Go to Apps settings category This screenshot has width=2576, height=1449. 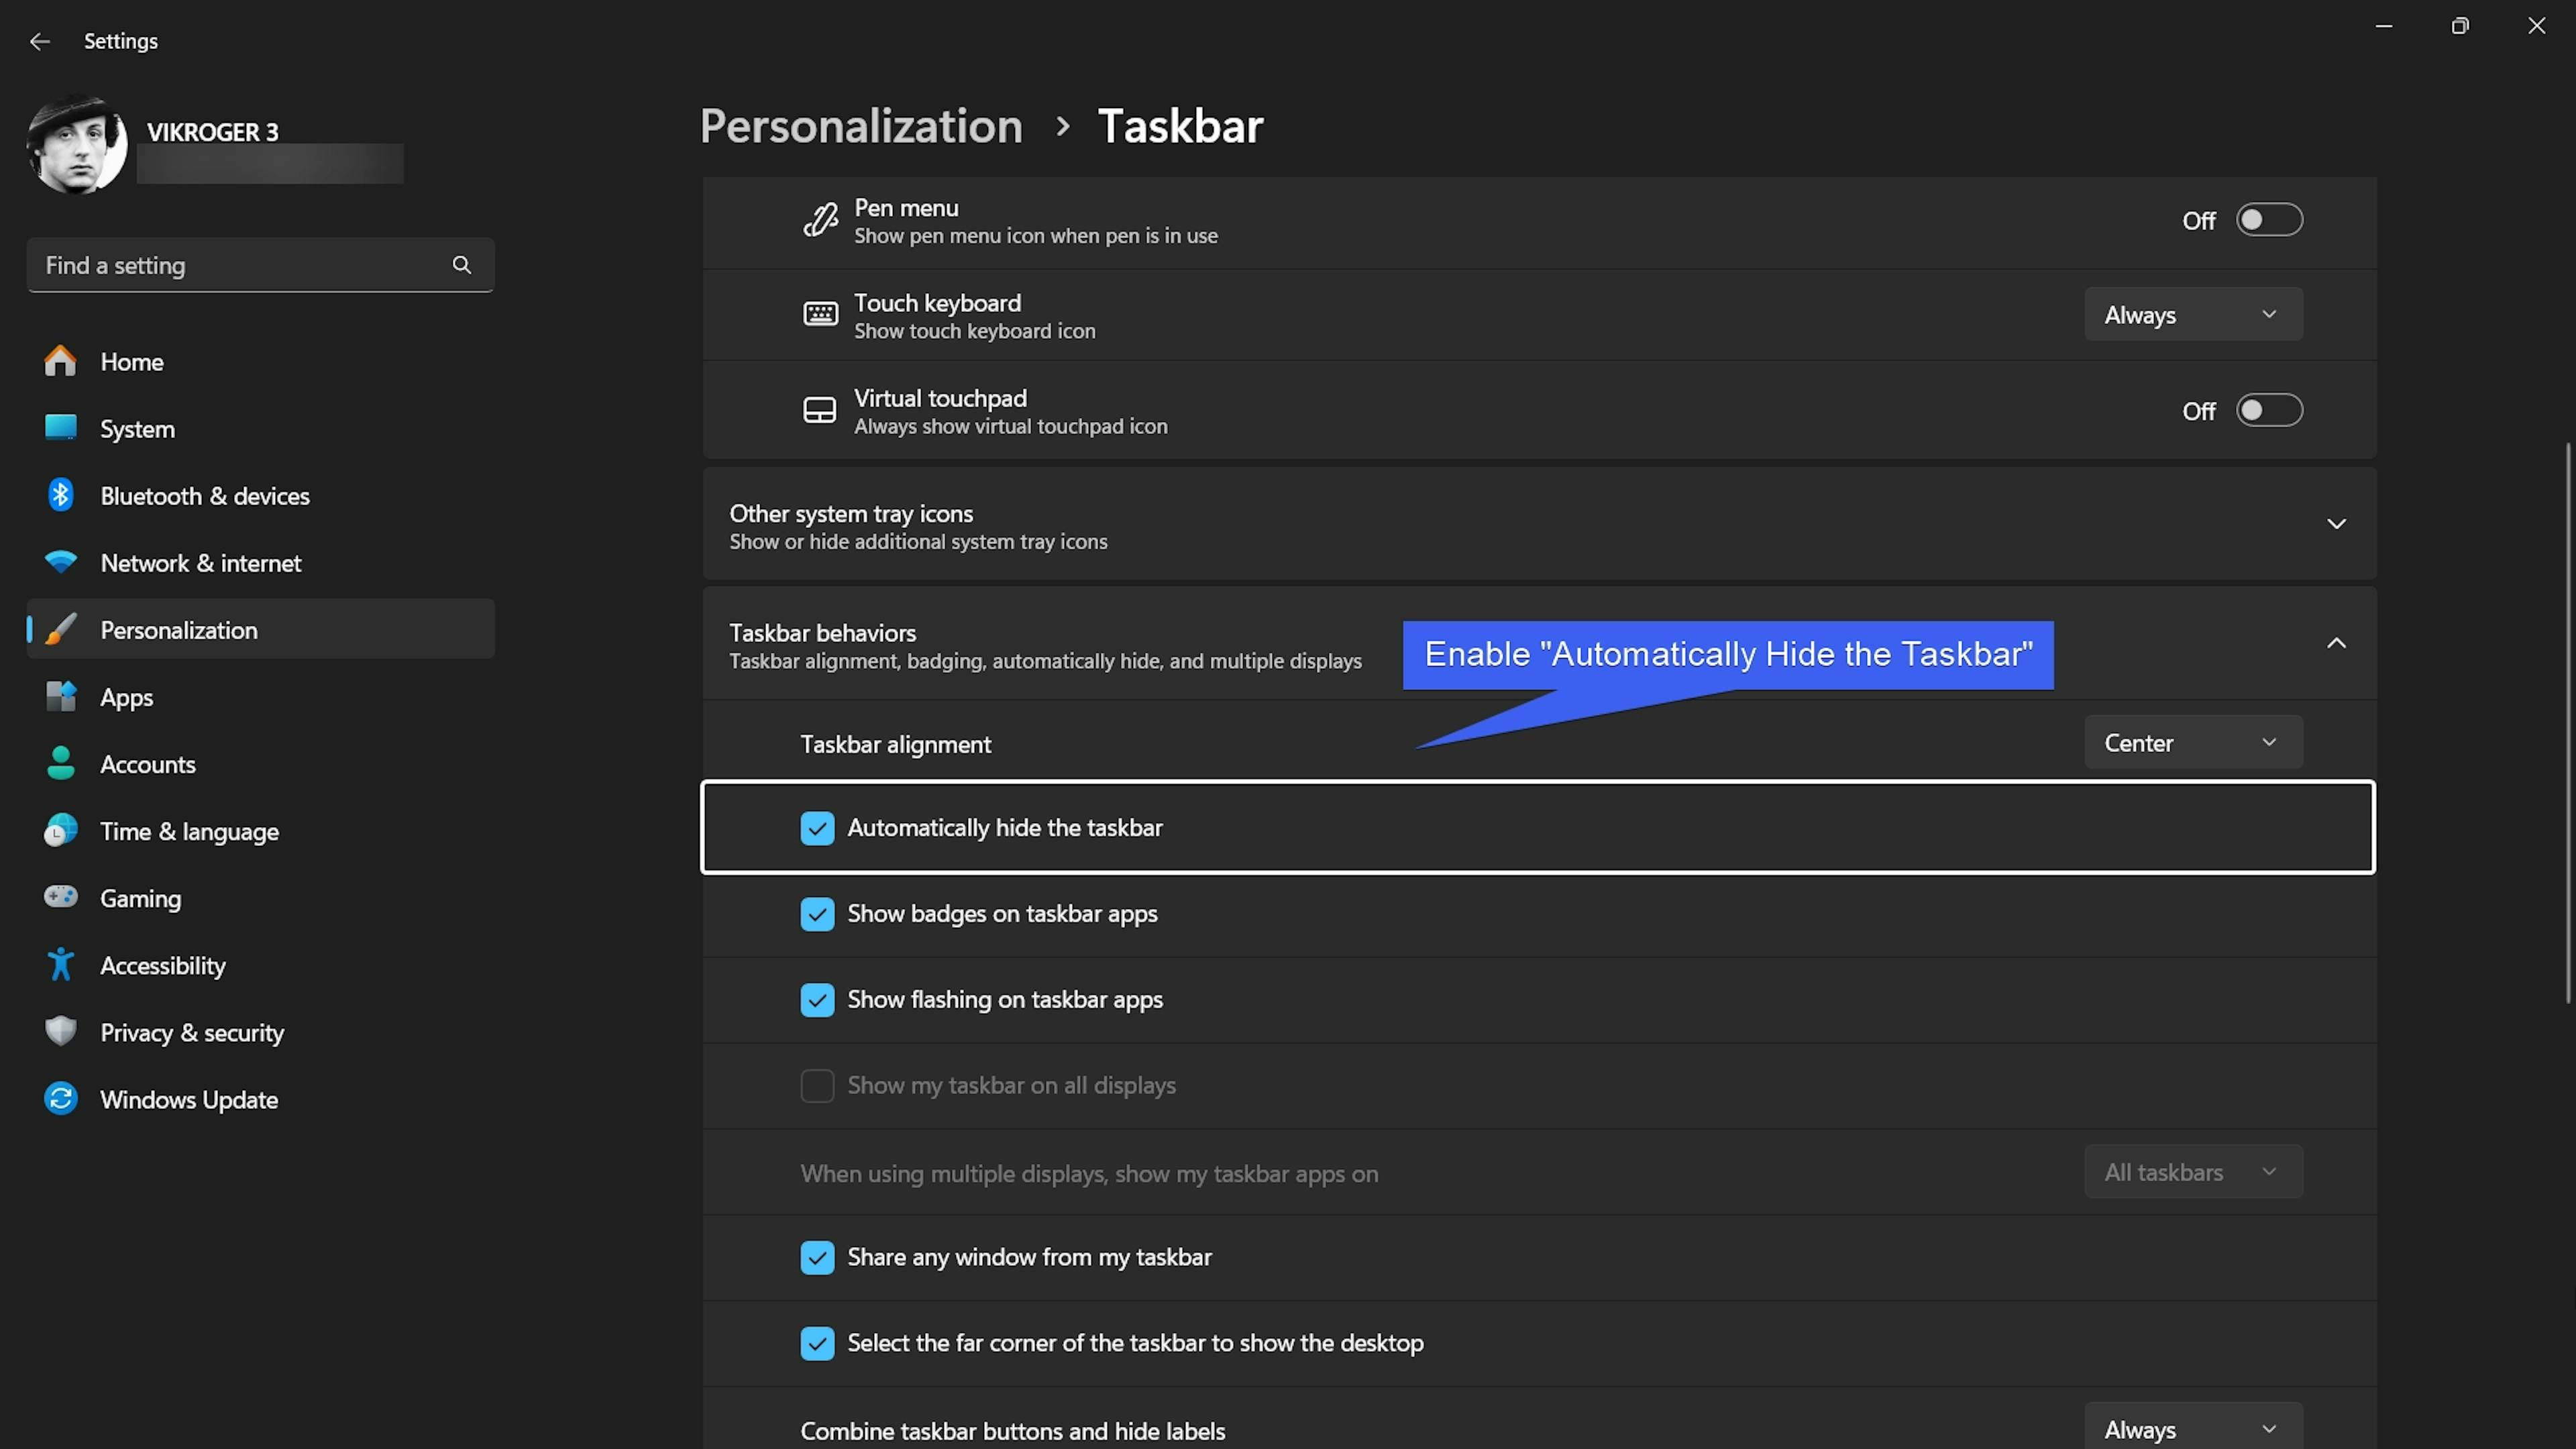(126, 697)
